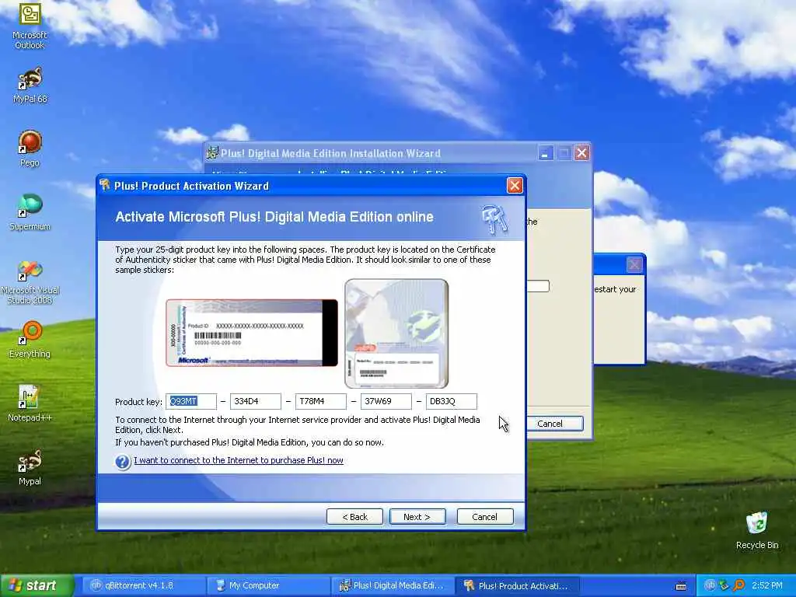
Task: Click the Installation Wizard title bar icon
Action: (x=212, y=153)
